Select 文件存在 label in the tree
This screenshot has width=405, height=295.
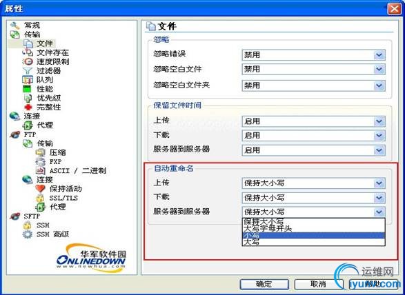coord(52,52)
